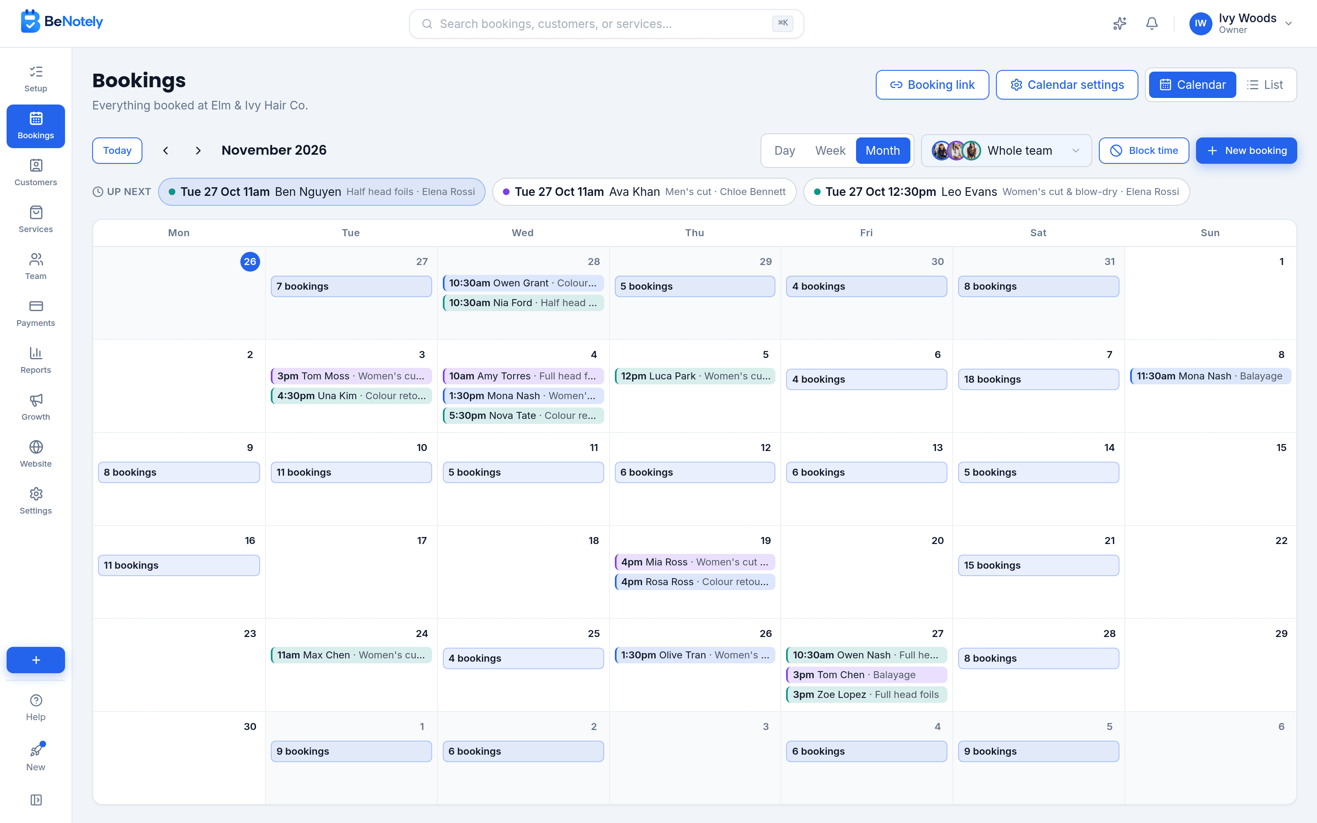Open Ben Nguyen up-next booking chip
Screen dimensions: 1317x823
(321, 192)
